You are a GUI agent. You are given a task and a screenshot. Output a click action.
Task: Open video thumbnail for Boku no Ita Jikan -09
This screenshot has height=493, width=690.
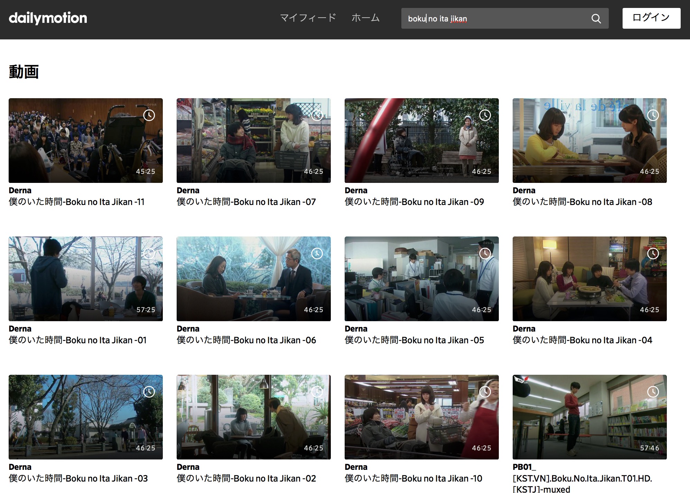coord(422,140)
